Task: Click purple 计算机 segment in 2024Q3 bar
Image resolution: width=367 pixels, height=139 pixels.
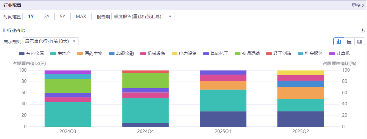Action: [x=68, y=72]
